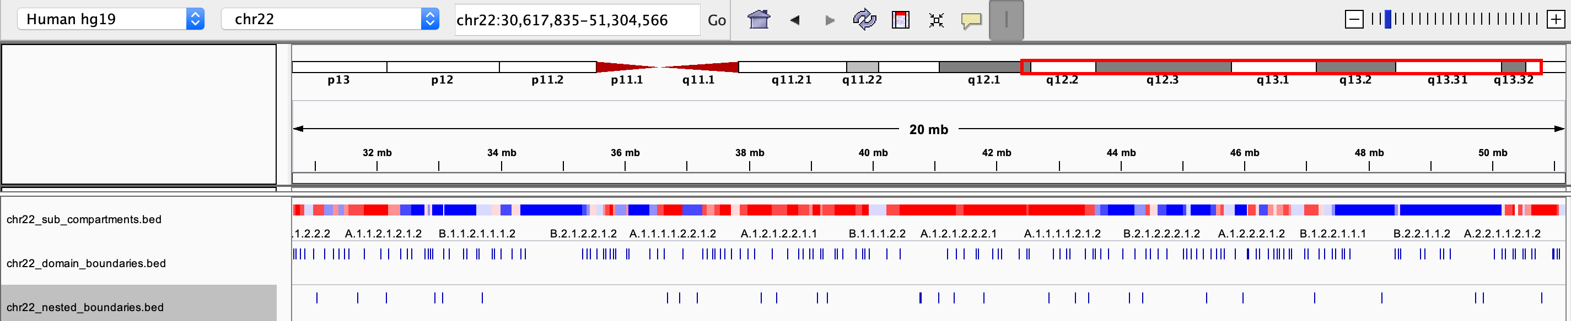Click the Define region of interest icon
The image size is (1571, 321).
(900, 20)
